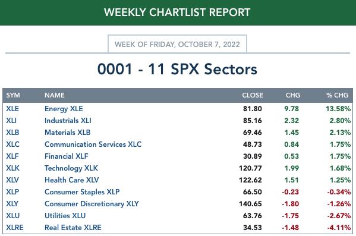Open Materials XLB name link
Viewport: 356px width, 236px height.
[x=67, y=132]
